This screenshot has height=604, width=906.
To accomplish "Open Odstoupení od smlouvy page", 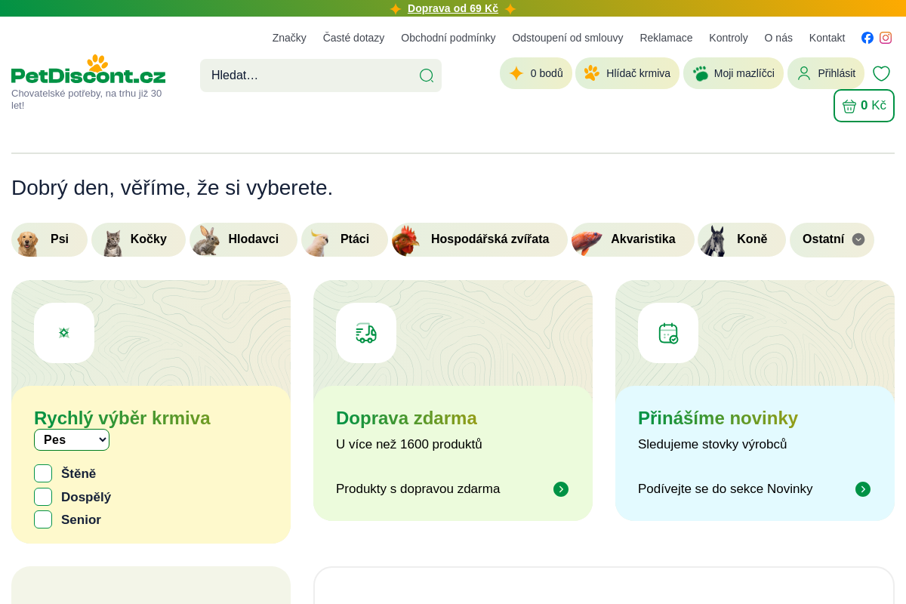I will coord(568,38).
